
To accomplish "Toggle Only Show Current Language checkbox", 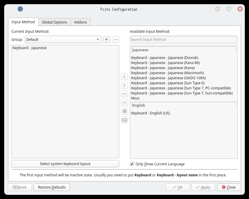I will (x=132, y=164).
